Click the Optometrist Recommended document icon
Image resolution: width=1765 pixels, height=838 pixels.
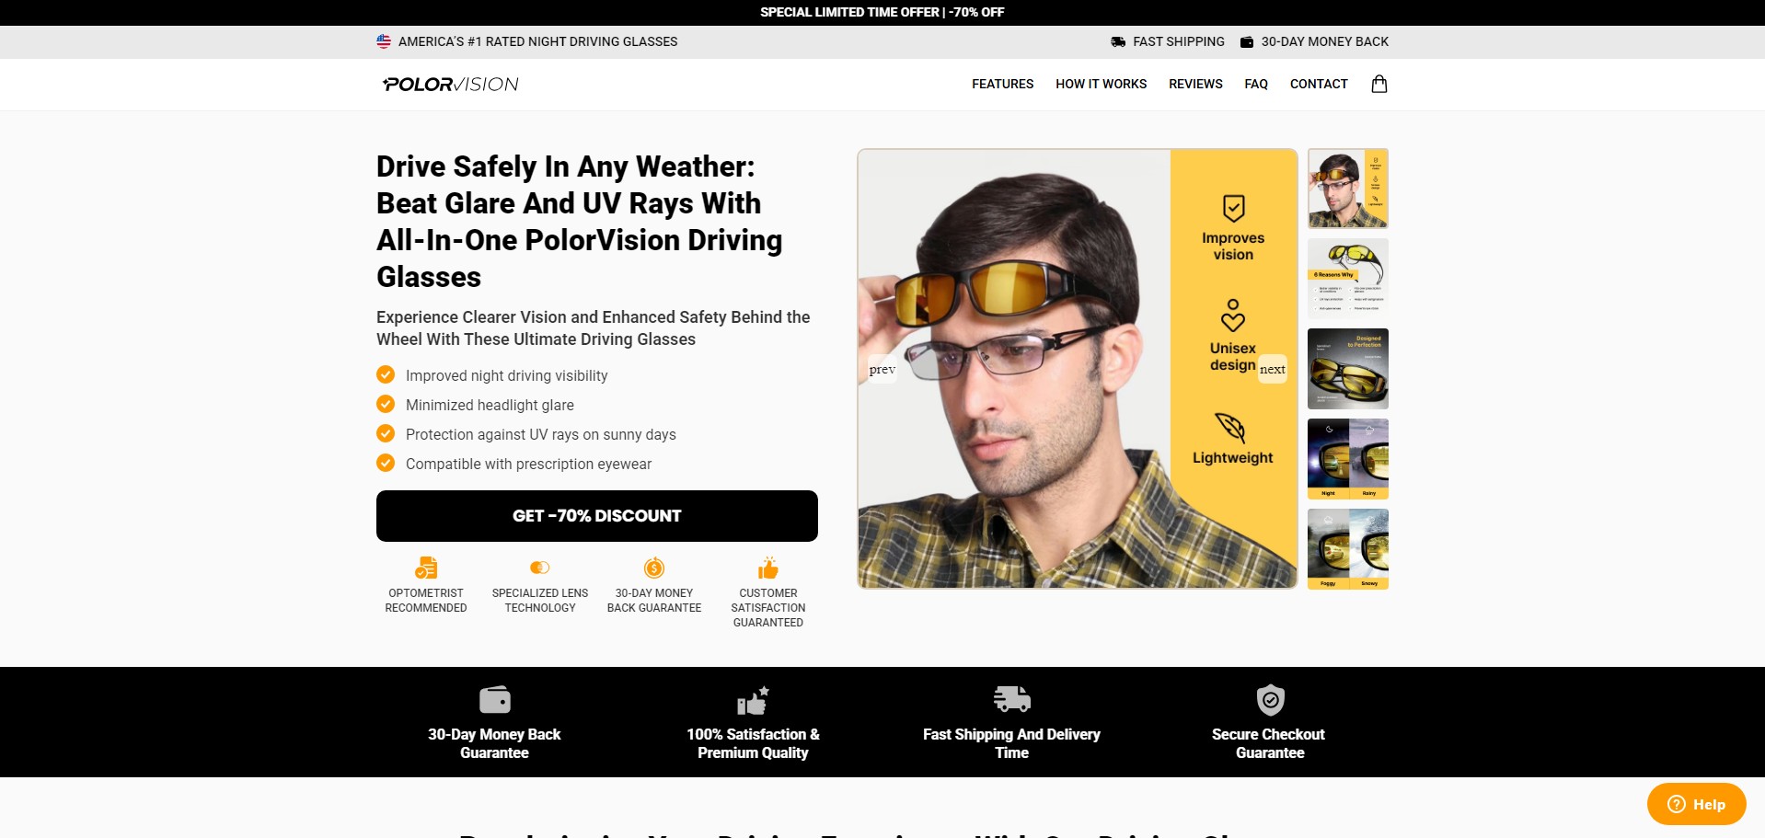click(x=426, y=568)
